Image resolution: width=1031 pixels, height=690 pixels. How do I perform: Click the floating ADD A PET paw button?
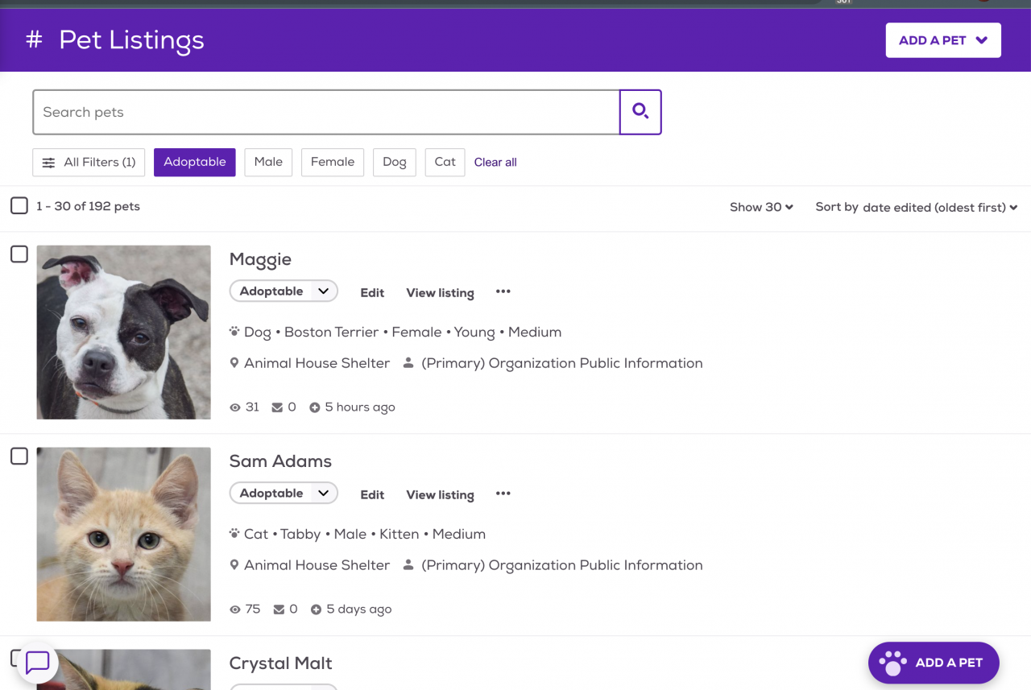coord(934,663)
